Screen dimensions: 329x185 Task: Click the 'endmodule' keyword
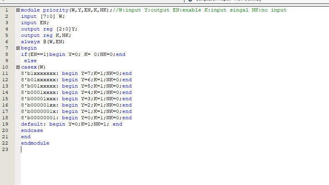click(x=35, y=143)
